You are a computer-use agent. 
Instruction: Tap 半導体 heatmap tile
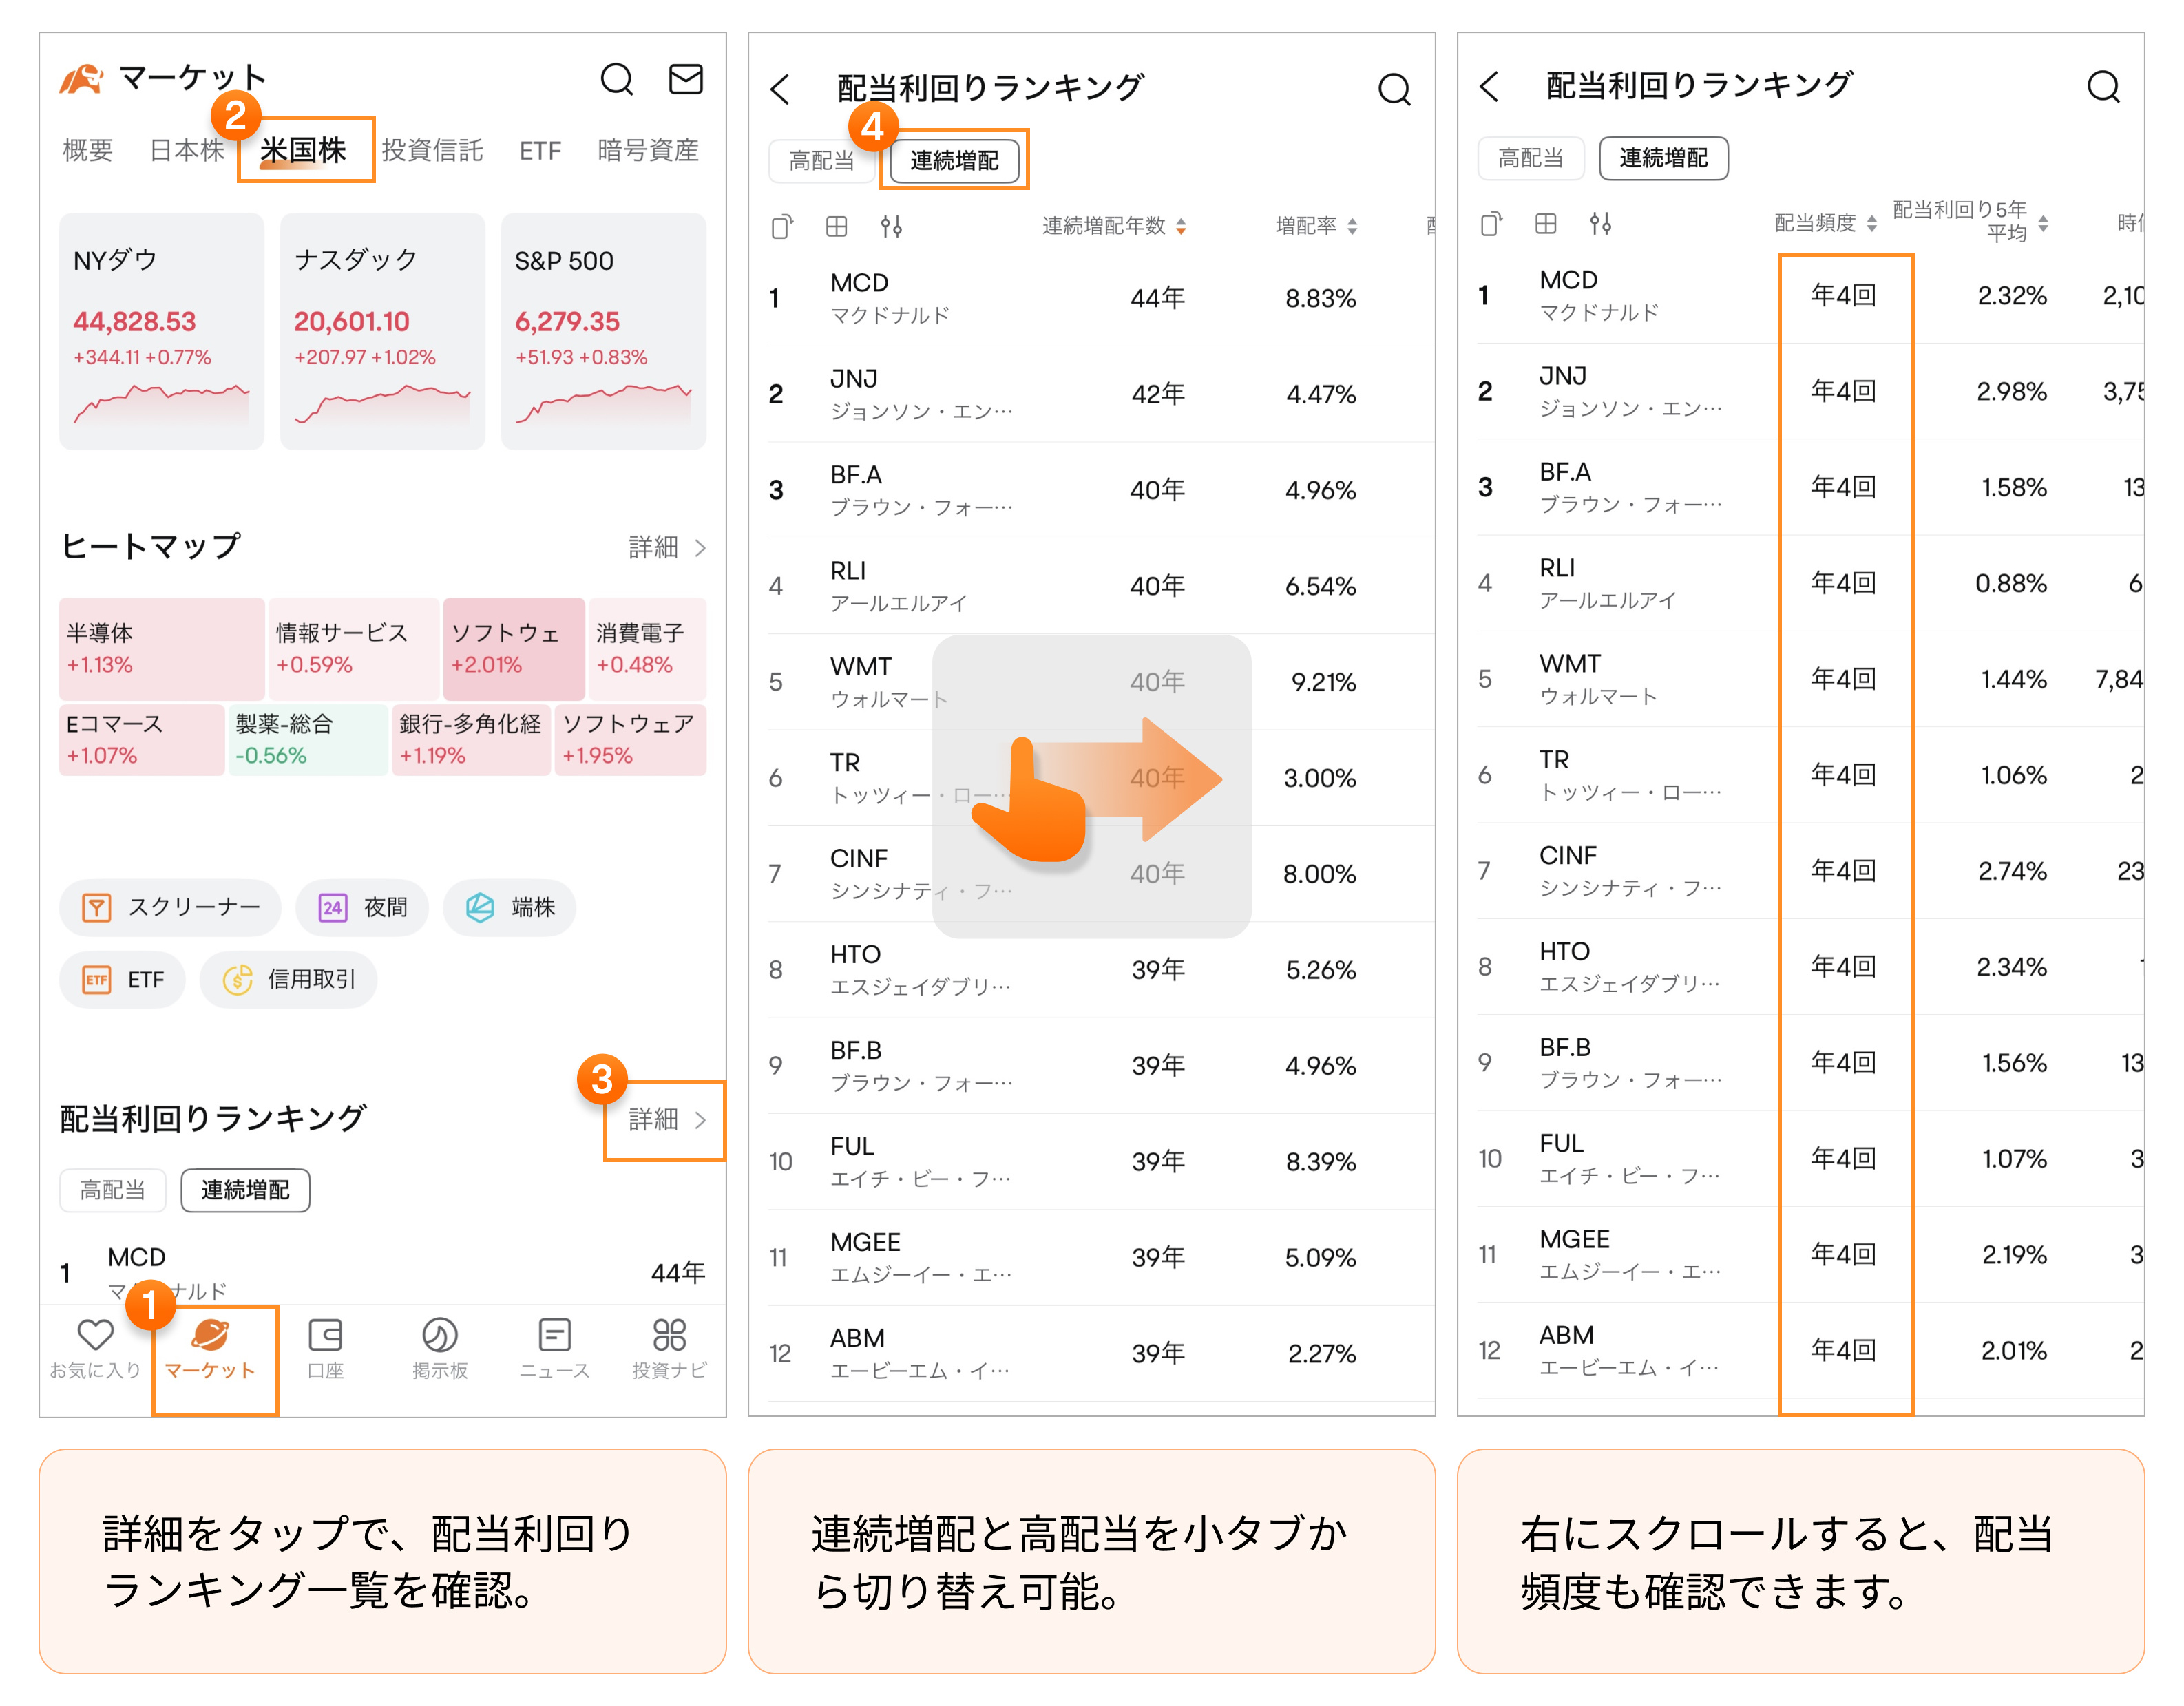tap(162, 649)
